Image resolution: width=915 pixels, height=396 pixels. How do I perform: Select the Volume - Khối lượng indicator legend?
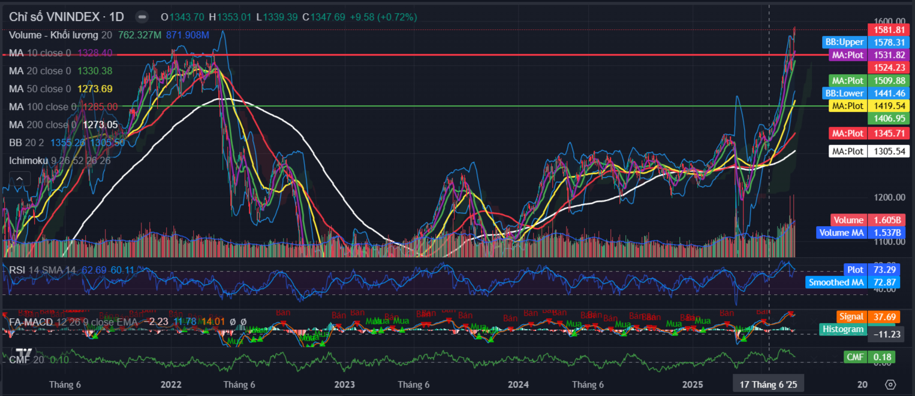click(54, 35)
